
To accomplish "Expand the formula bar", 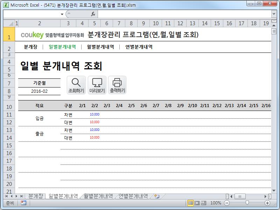I will point(274,14).
